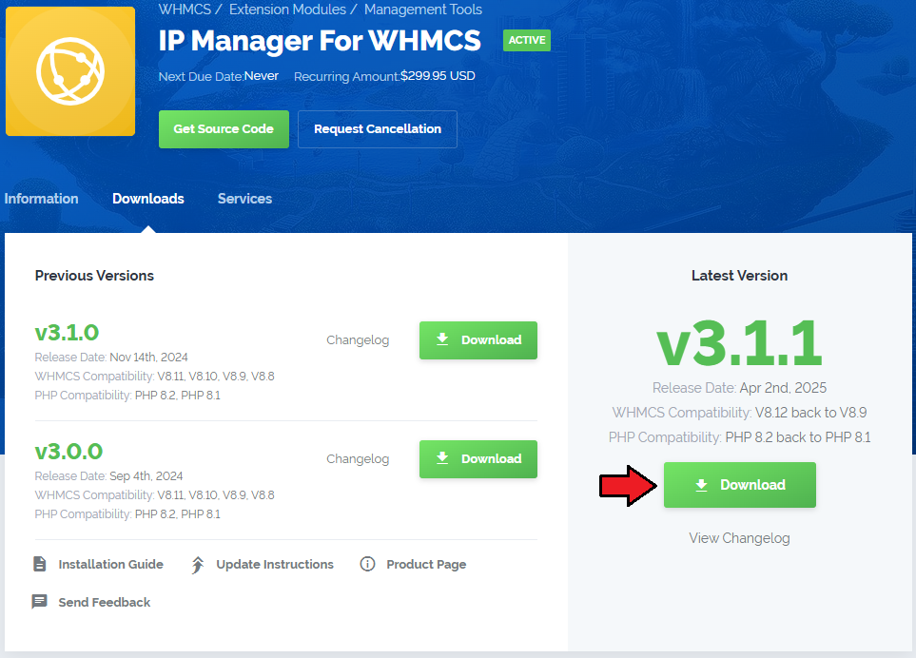Open the Changelog for v3.0.0
Viewport: 916px width, 658px height.
coord(358,459)
